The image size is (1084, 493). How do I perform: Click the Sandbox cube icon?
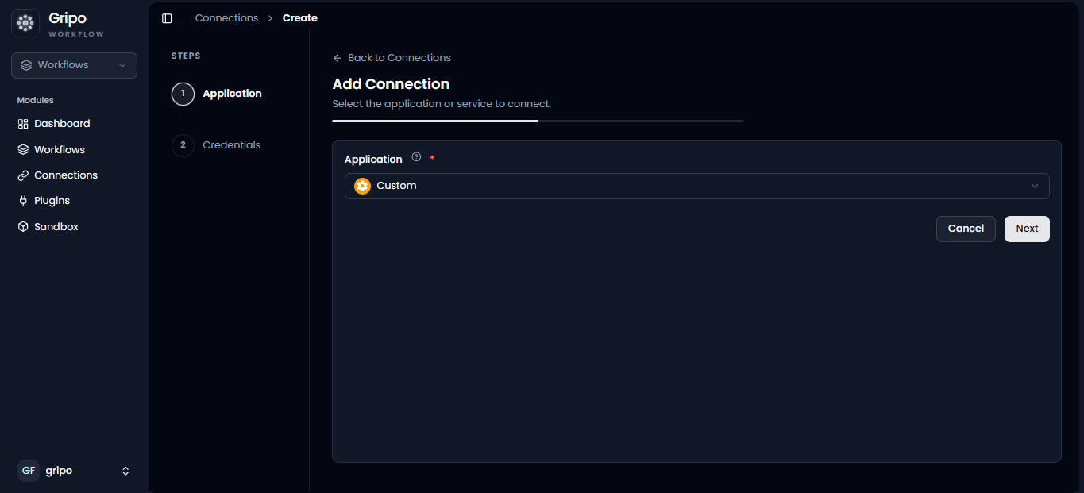coord(23,227)
